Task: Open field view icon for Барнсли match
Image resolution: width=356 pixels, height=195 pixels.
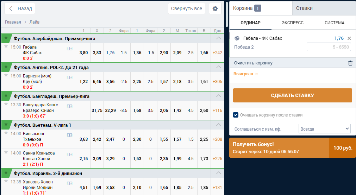Action: point(69,77)
